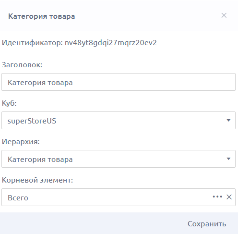The height and width of the screenshot is (234, 238).
Task: Click into the Заголовок text field
Action: [x=119, y=82]
